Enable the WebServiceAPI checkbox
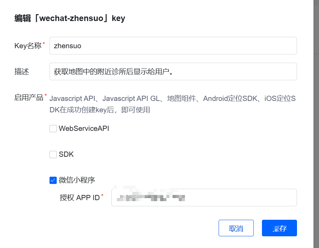Image resolution: width=319 pixels, height=248 pixels. 53,129
